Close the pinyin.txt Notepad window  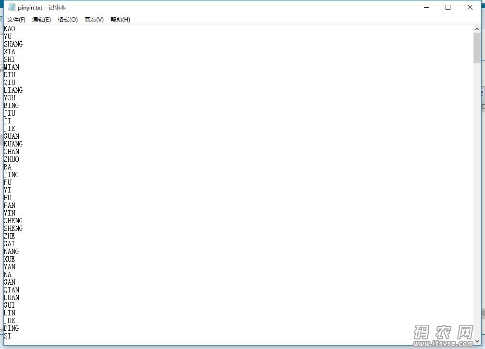point(470,7)
